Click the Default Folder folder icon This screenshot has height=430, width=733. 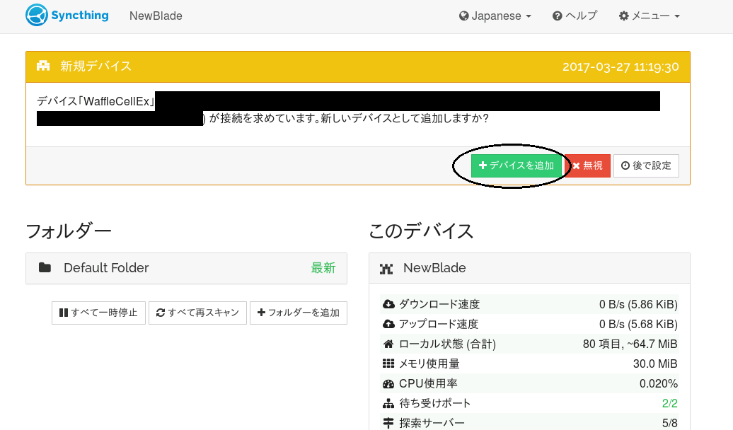click(45, 268)
